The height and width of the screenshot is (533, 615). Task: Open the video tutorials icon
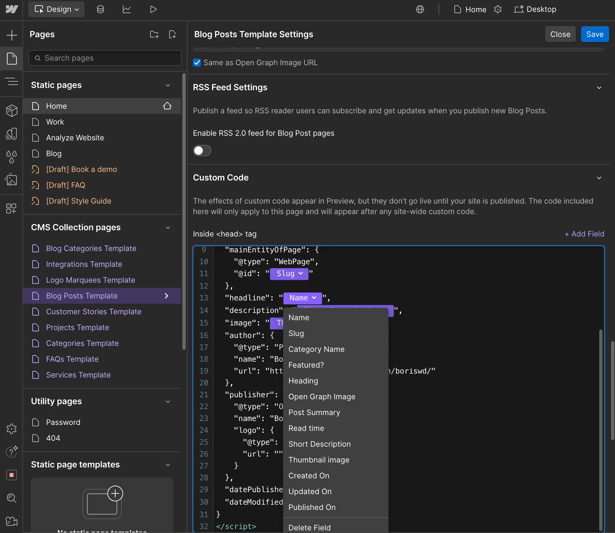click(12, 521)
